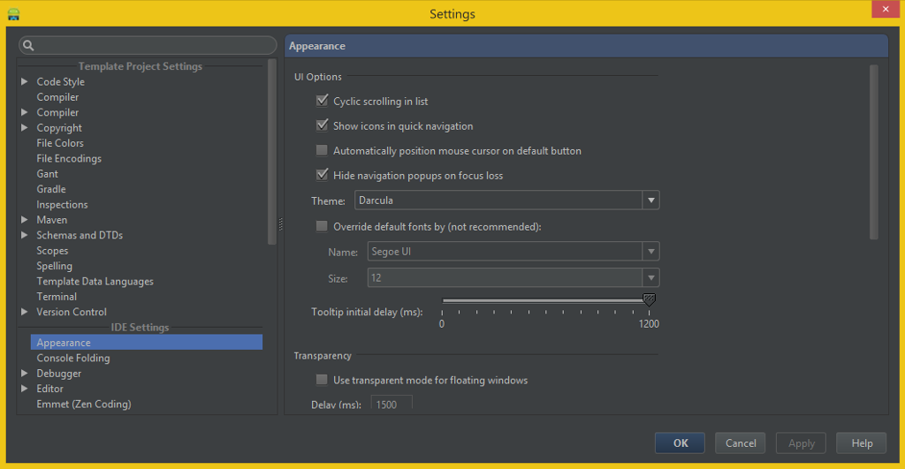Viewport: 905px width, 469px height.
Task: Select the first Compiler item without arrow
Action: click(x=57, y=97)
